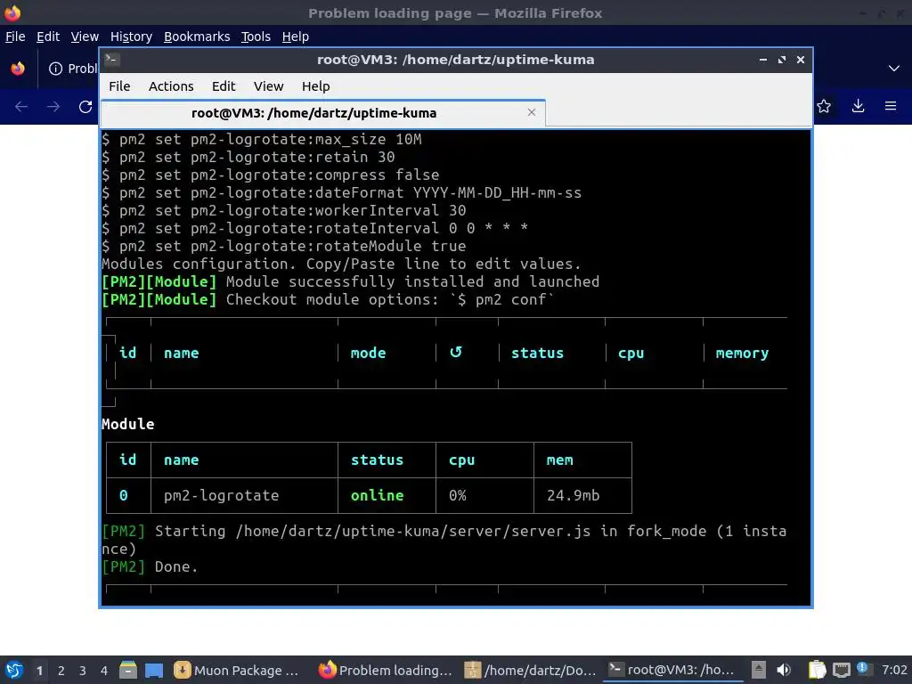Open the volume control tray icon
The height and width of the screenshot is (684, 912).
pyautogui.click(x=784, y=670)
